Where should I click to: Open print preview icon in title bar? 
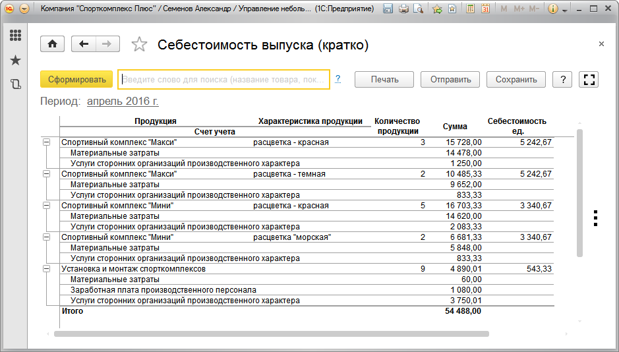418,9
